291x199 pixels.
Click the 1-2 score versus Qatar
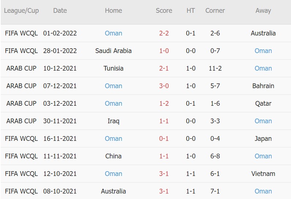coord(164,104)
